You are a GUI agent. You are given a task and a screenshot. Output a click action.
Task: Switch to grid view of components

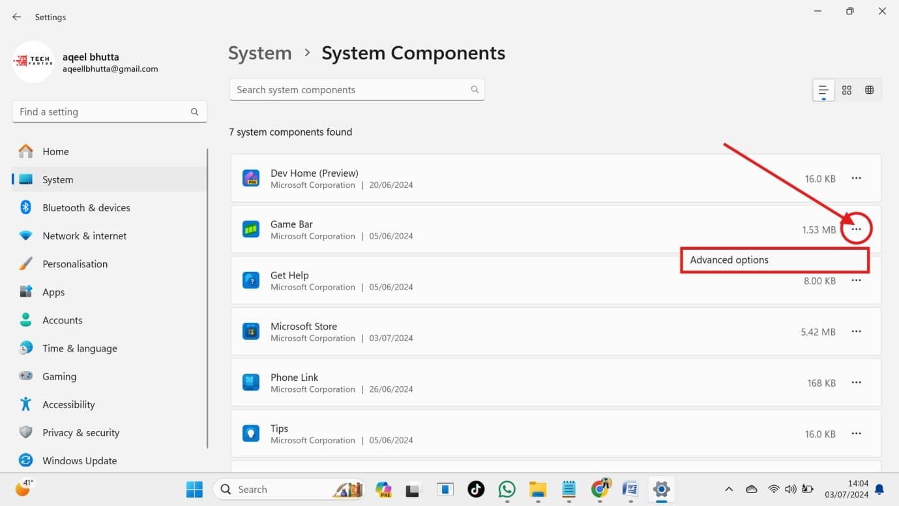(846, 89)
